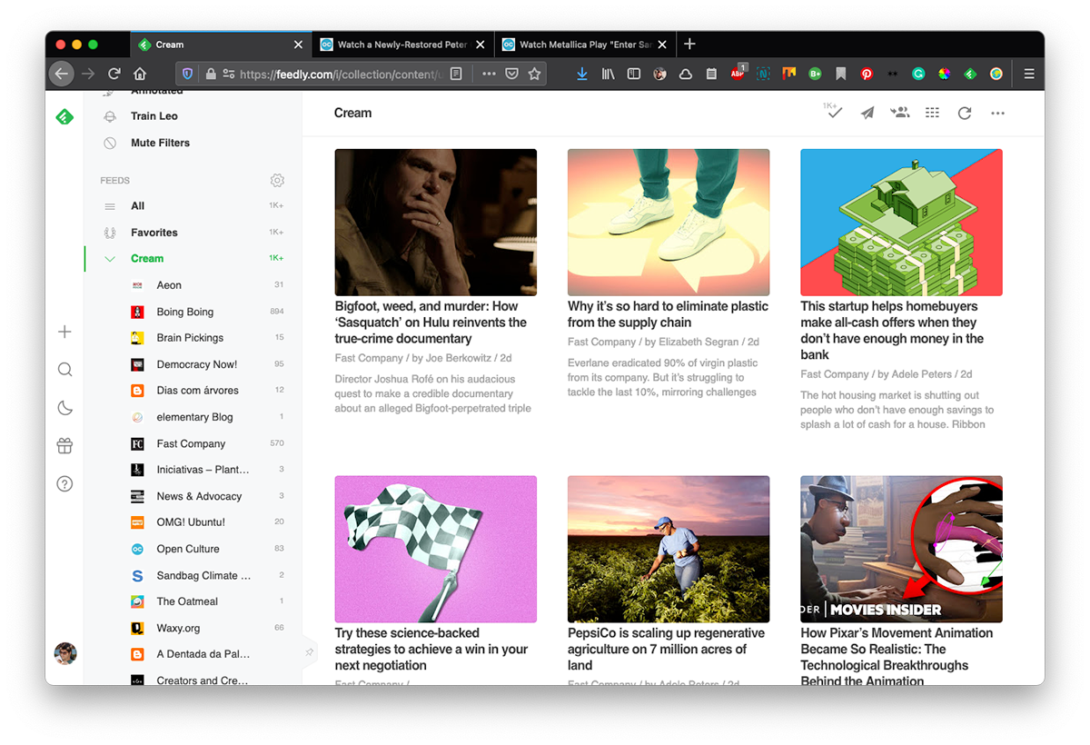Image resolution: width=1090 pixels, height=745 pixels.
Task: Open the Pinterest extension icon
Action: 867,74
